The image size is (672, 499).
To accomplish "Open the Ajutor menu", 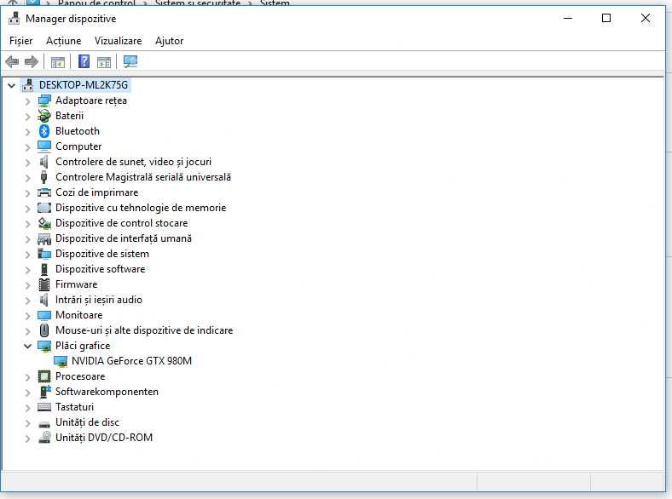I will coord(170,41).
